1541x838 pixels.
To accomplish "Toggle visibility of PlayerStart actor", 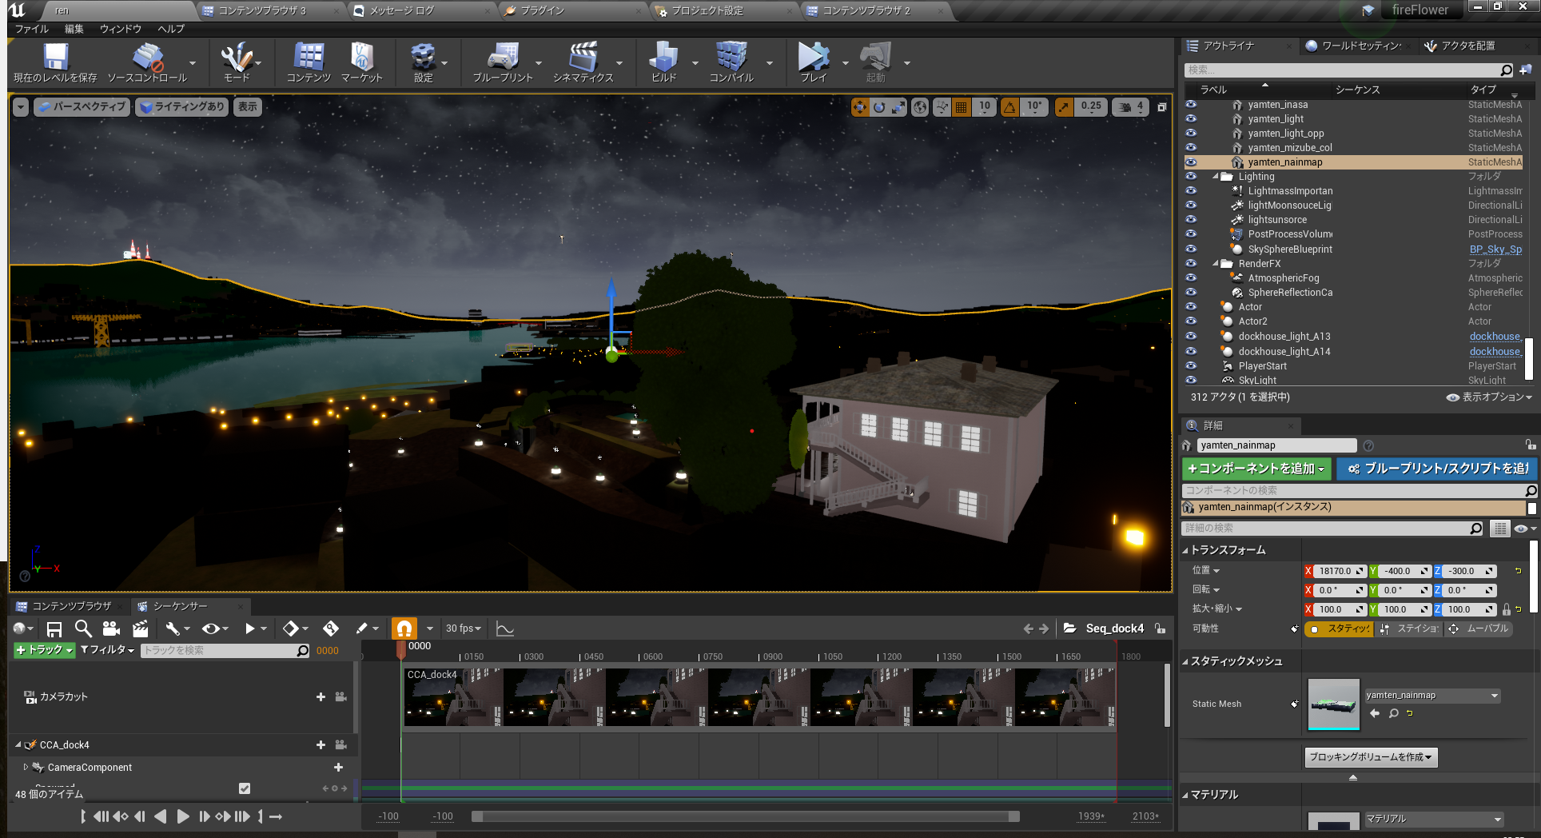I will [1191, 366].
